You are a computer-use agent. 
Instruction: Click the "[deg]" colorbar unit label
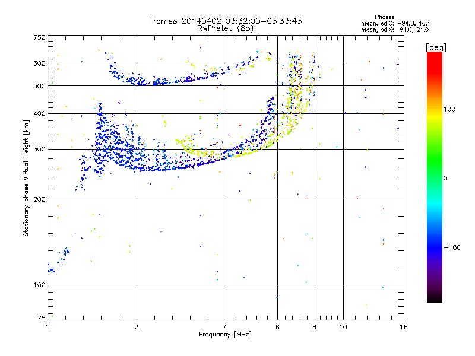[x=436, y=47]
